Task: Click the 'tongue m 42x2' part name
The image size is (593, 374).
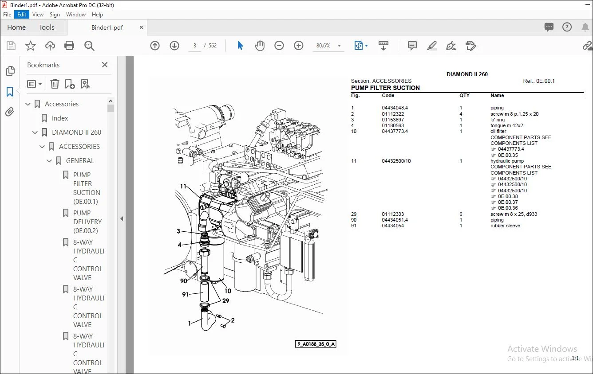Action: 507,125
